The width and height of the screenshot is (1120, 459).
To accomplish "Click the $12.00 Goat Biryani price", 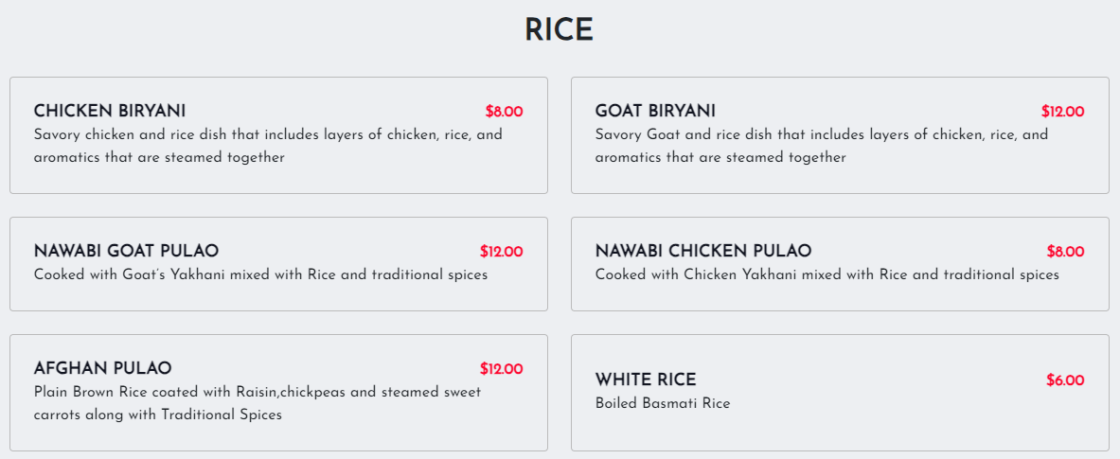I will 1062,112.
